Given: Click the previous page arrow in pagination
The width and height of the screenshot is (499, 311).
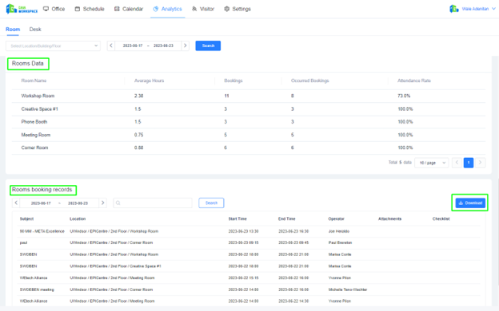Looking at the screenshot, I should tap(457, 163).
